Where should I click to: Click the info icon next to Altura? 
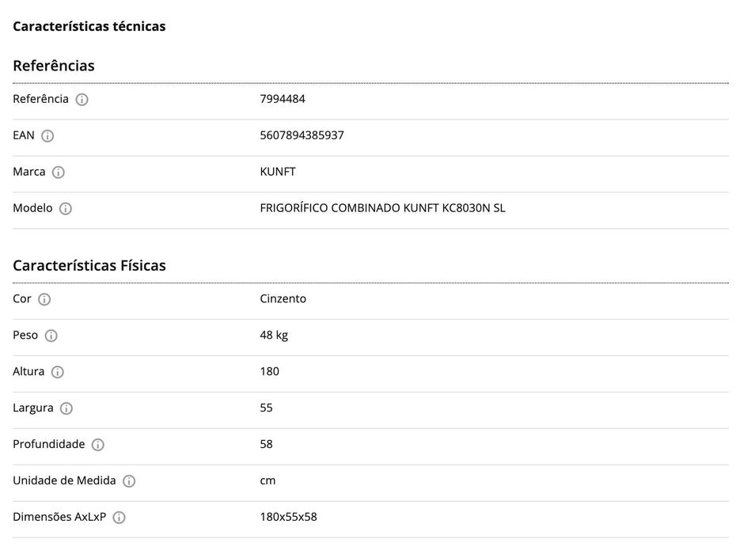click(x=58, y=372)
